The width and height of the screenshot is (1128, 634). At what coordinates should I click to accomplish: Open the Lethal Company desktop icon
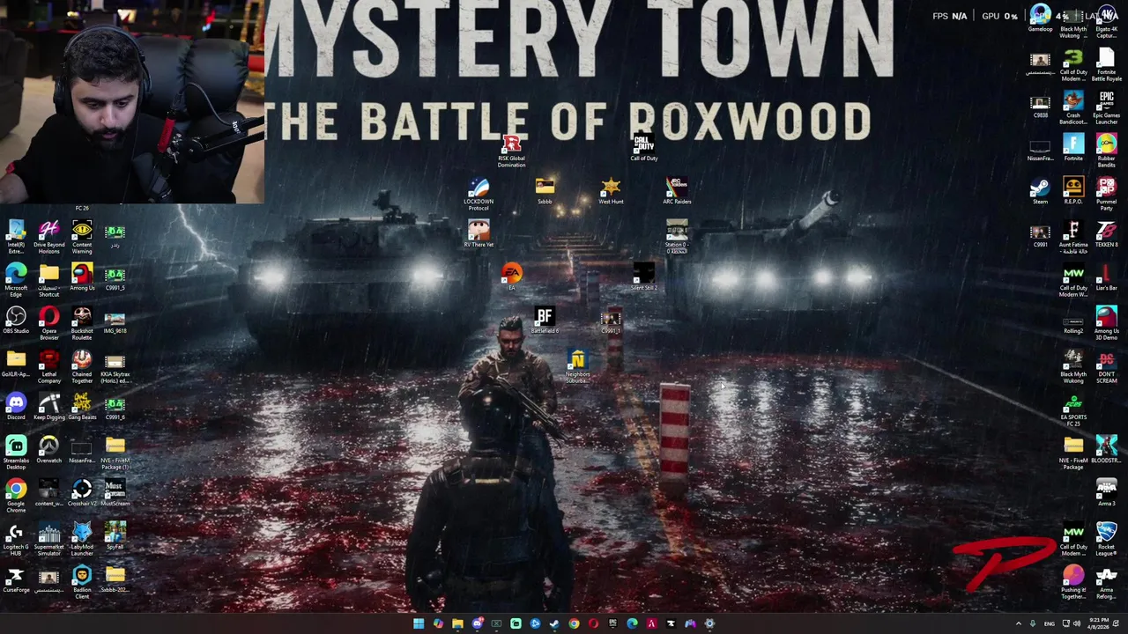(49, 366)
